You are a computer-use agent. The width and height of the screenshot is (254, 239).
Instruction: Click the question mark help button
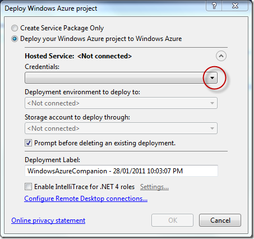(214, 6)
